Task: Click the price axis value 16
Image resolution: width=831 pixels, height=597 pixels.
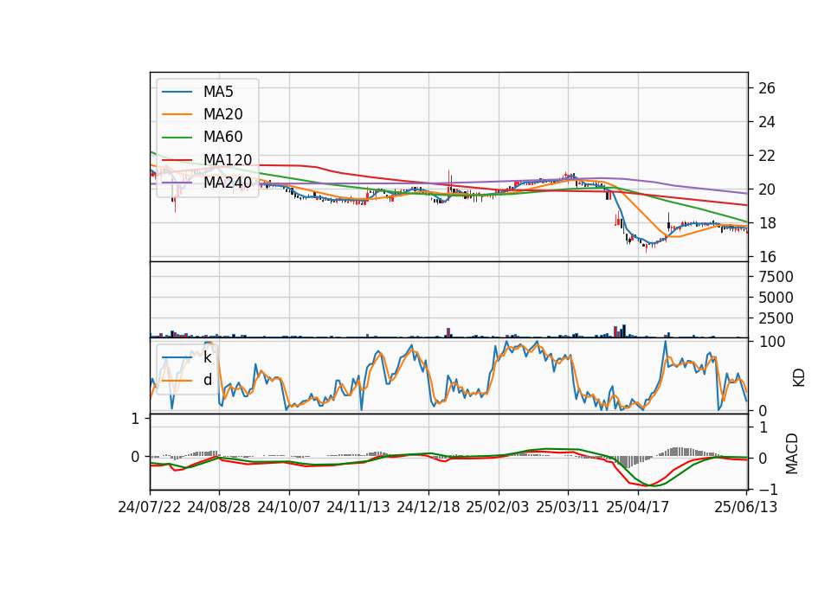Action: [766, 257]
